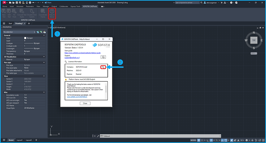Toggle Ortho mode in status bar

(x=208, y=140)
